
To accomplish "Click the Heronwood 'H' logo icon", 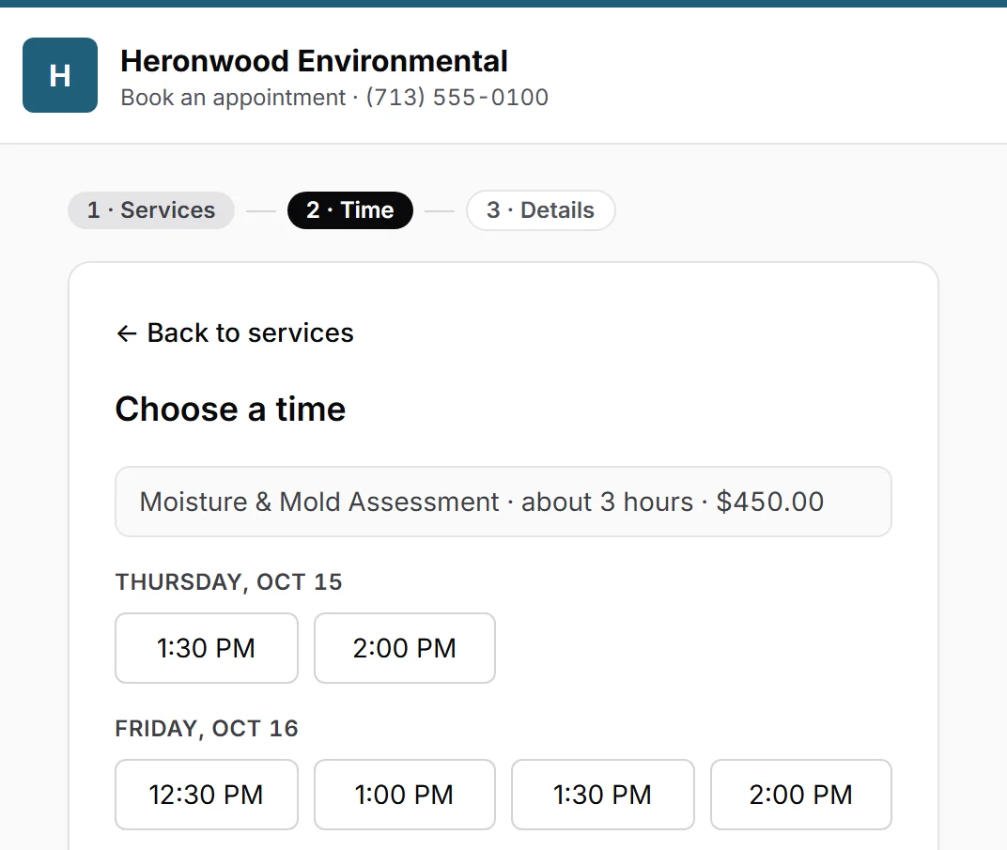I will pos(60,75).
